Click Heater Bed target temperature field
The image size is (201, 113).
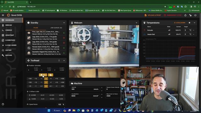188,34
